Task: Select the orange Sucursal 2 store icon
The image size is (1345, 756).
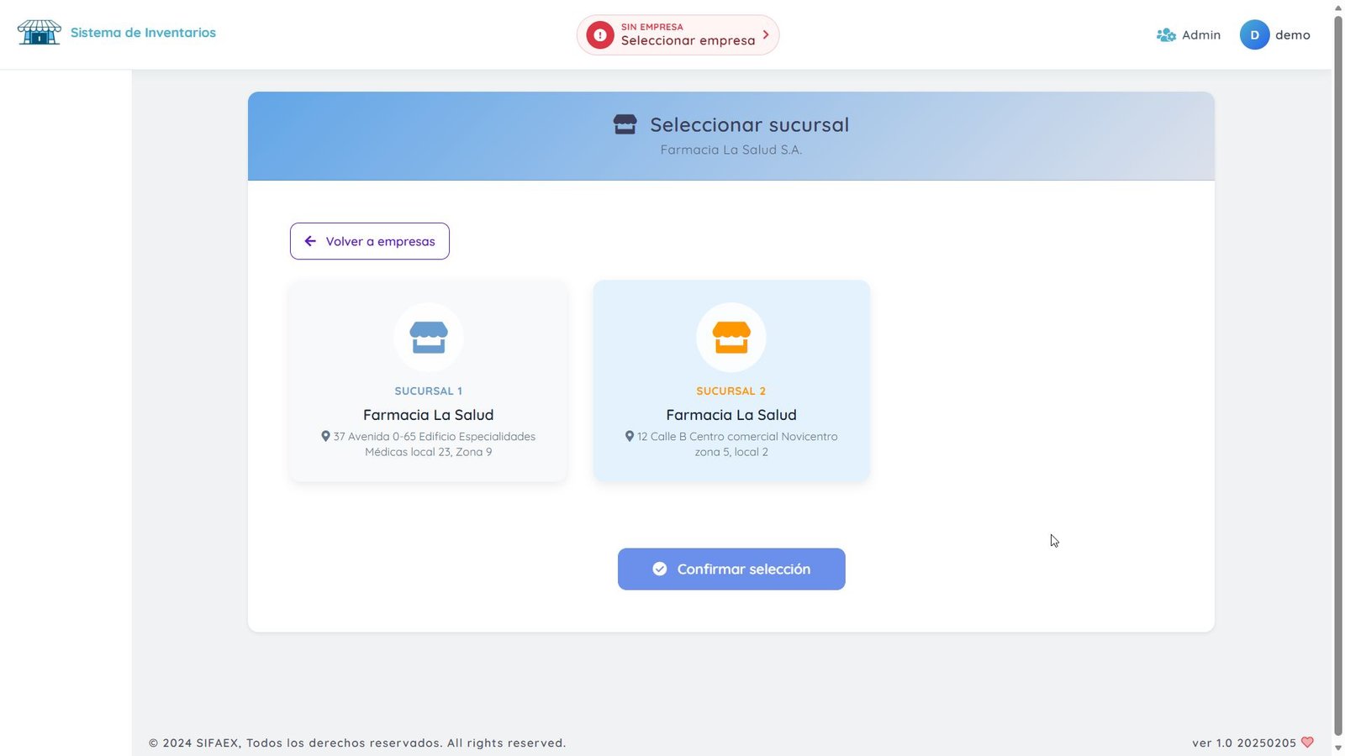Action: point(731,337)
